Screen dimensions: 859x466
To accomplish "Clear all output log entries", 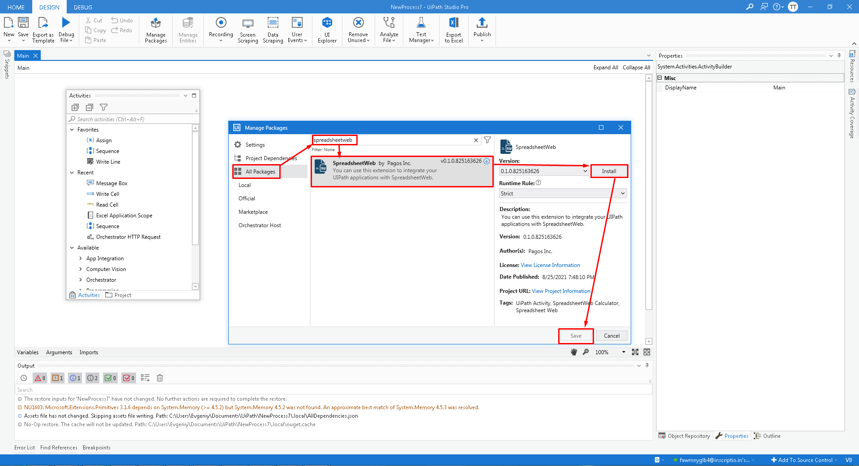I will [x=160, y=378].
